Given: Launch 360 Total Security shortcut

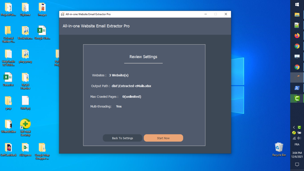Looking at the screenshot, I should (x=25, y=127).
